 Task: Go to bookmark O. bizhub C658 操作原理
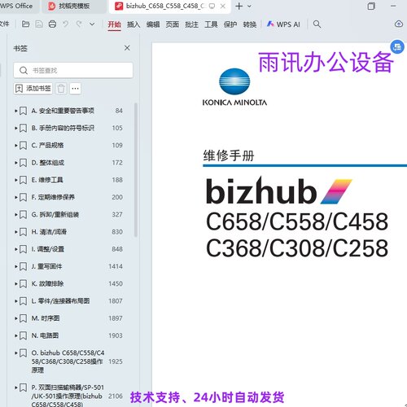point(68,361)
